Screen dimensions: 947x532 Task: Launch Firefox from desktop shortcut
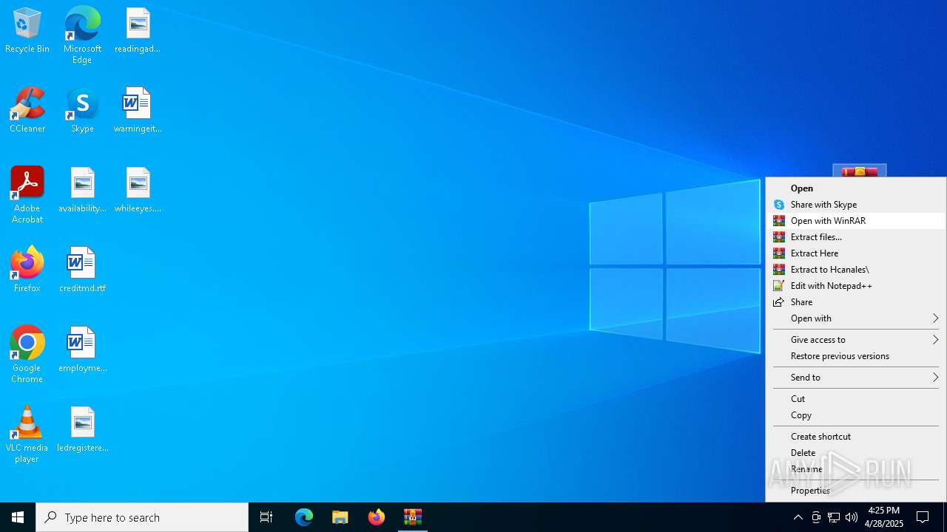tap(27, 270)
